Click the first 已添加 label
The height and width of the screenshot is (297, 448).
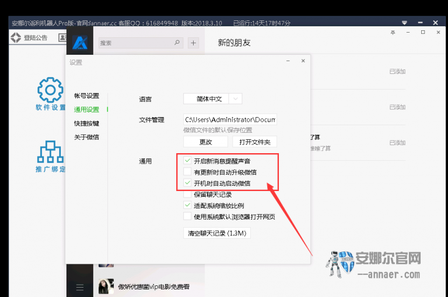pos(397,71)
